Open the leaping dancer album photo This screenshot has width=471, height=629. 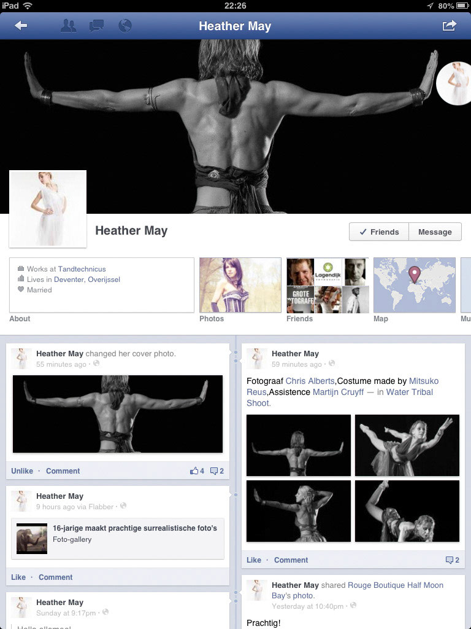click(407, 445)
